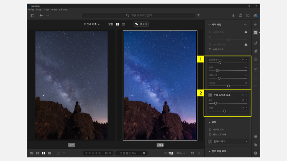Select the Healing eraser tool

256,51
